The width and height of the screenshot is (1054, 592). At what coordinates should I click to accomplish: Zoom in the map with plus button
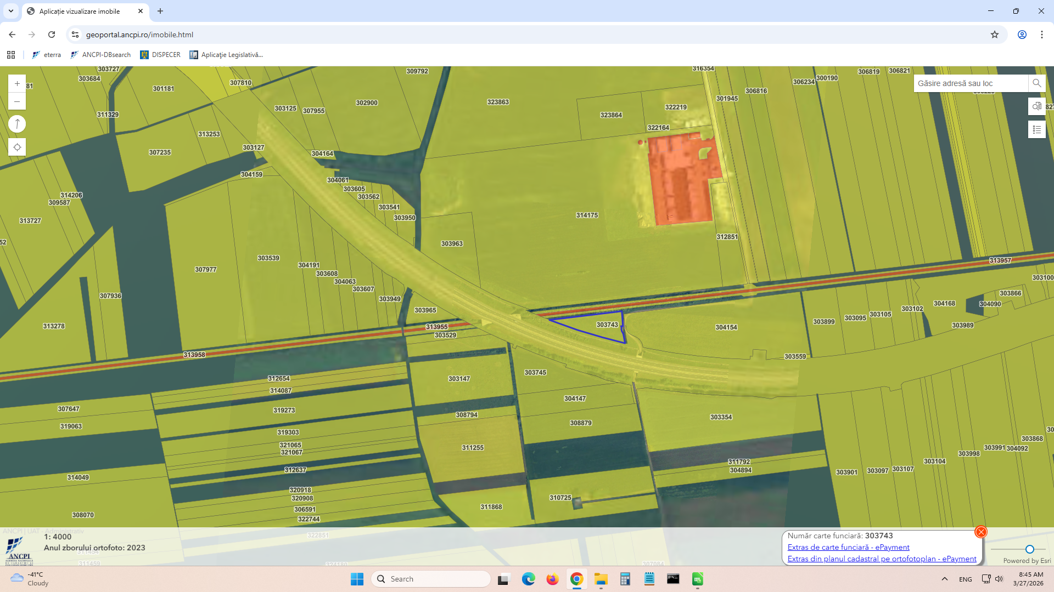tap(17, 84)
